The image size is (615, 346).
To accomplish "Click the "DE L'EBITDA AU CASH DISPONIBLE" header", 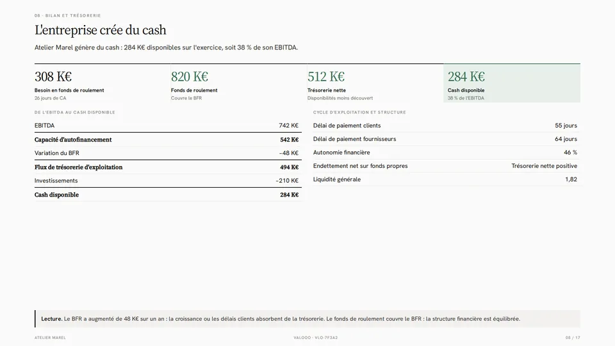I will pos(75,112).
